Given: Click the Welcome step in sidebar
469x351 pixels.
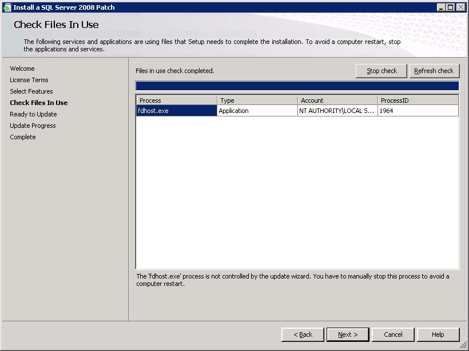Looking at the screenshot, I should point(22,68).
